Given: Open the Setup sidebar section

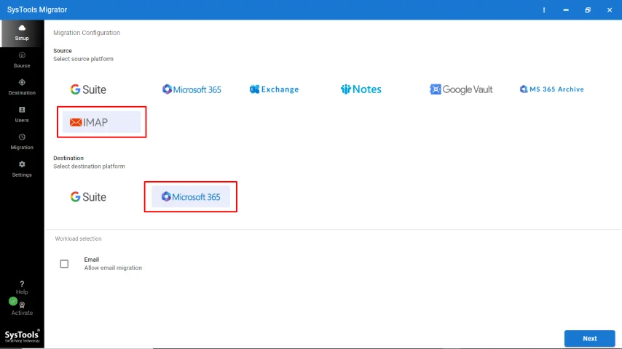Looking at the screenshot, I should point(22,33).
